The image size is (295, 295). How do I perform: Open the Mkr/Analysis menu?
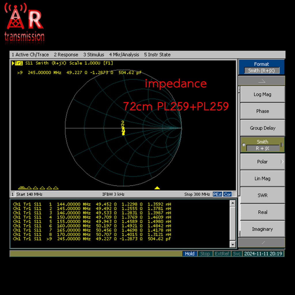124,54
